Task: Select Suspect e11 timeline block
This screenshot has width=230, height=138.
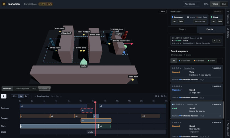Action: pos(96,121)
